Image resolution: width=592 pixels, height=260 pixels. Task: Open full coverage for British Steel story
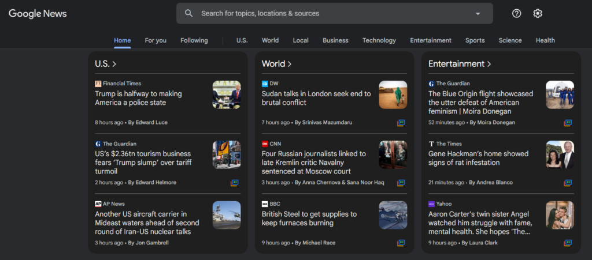click(x=401, y=243)
